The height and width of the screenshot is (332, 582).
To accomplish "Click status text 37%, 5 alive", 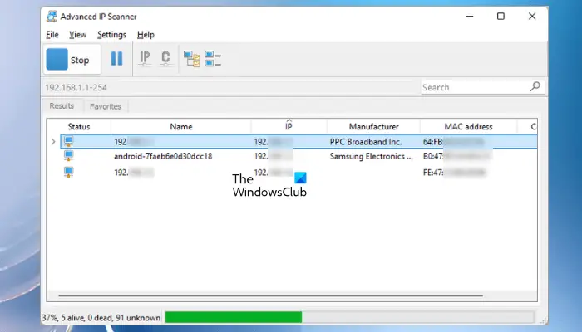I will click(101, 318).
